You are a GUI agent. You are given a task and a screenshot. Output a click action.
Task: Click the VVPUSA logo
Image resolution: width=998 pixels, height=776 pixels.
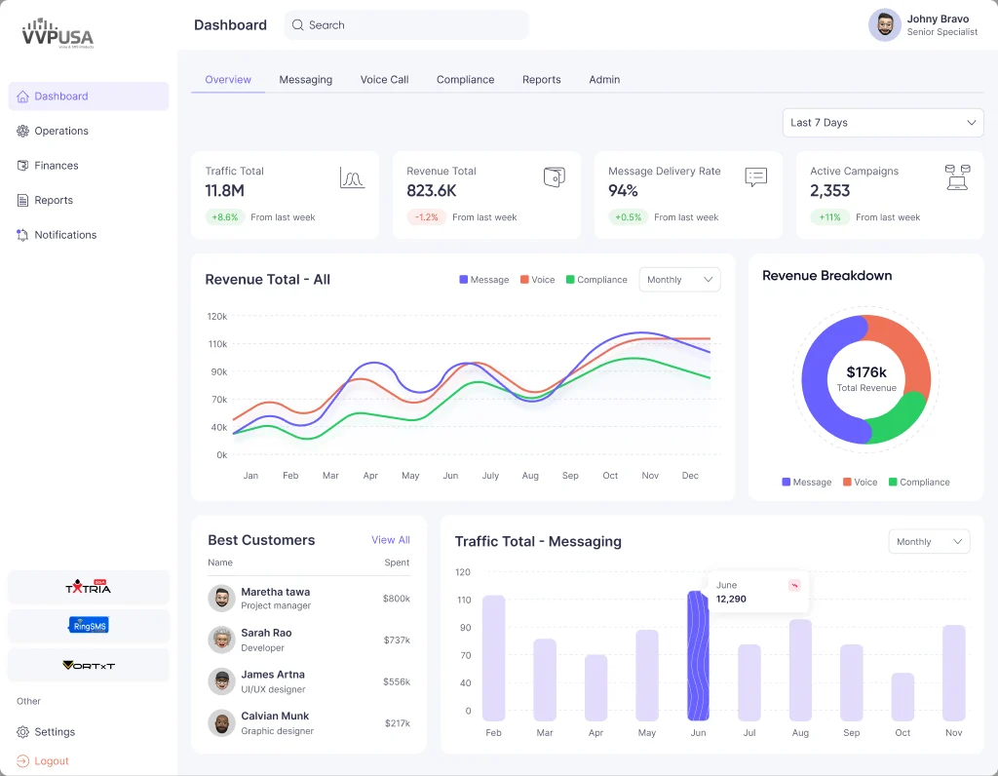(58, 33)
